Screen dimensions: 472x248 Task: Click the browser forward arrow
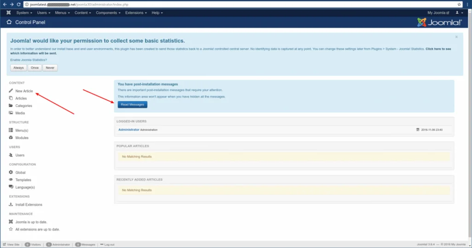12,5
